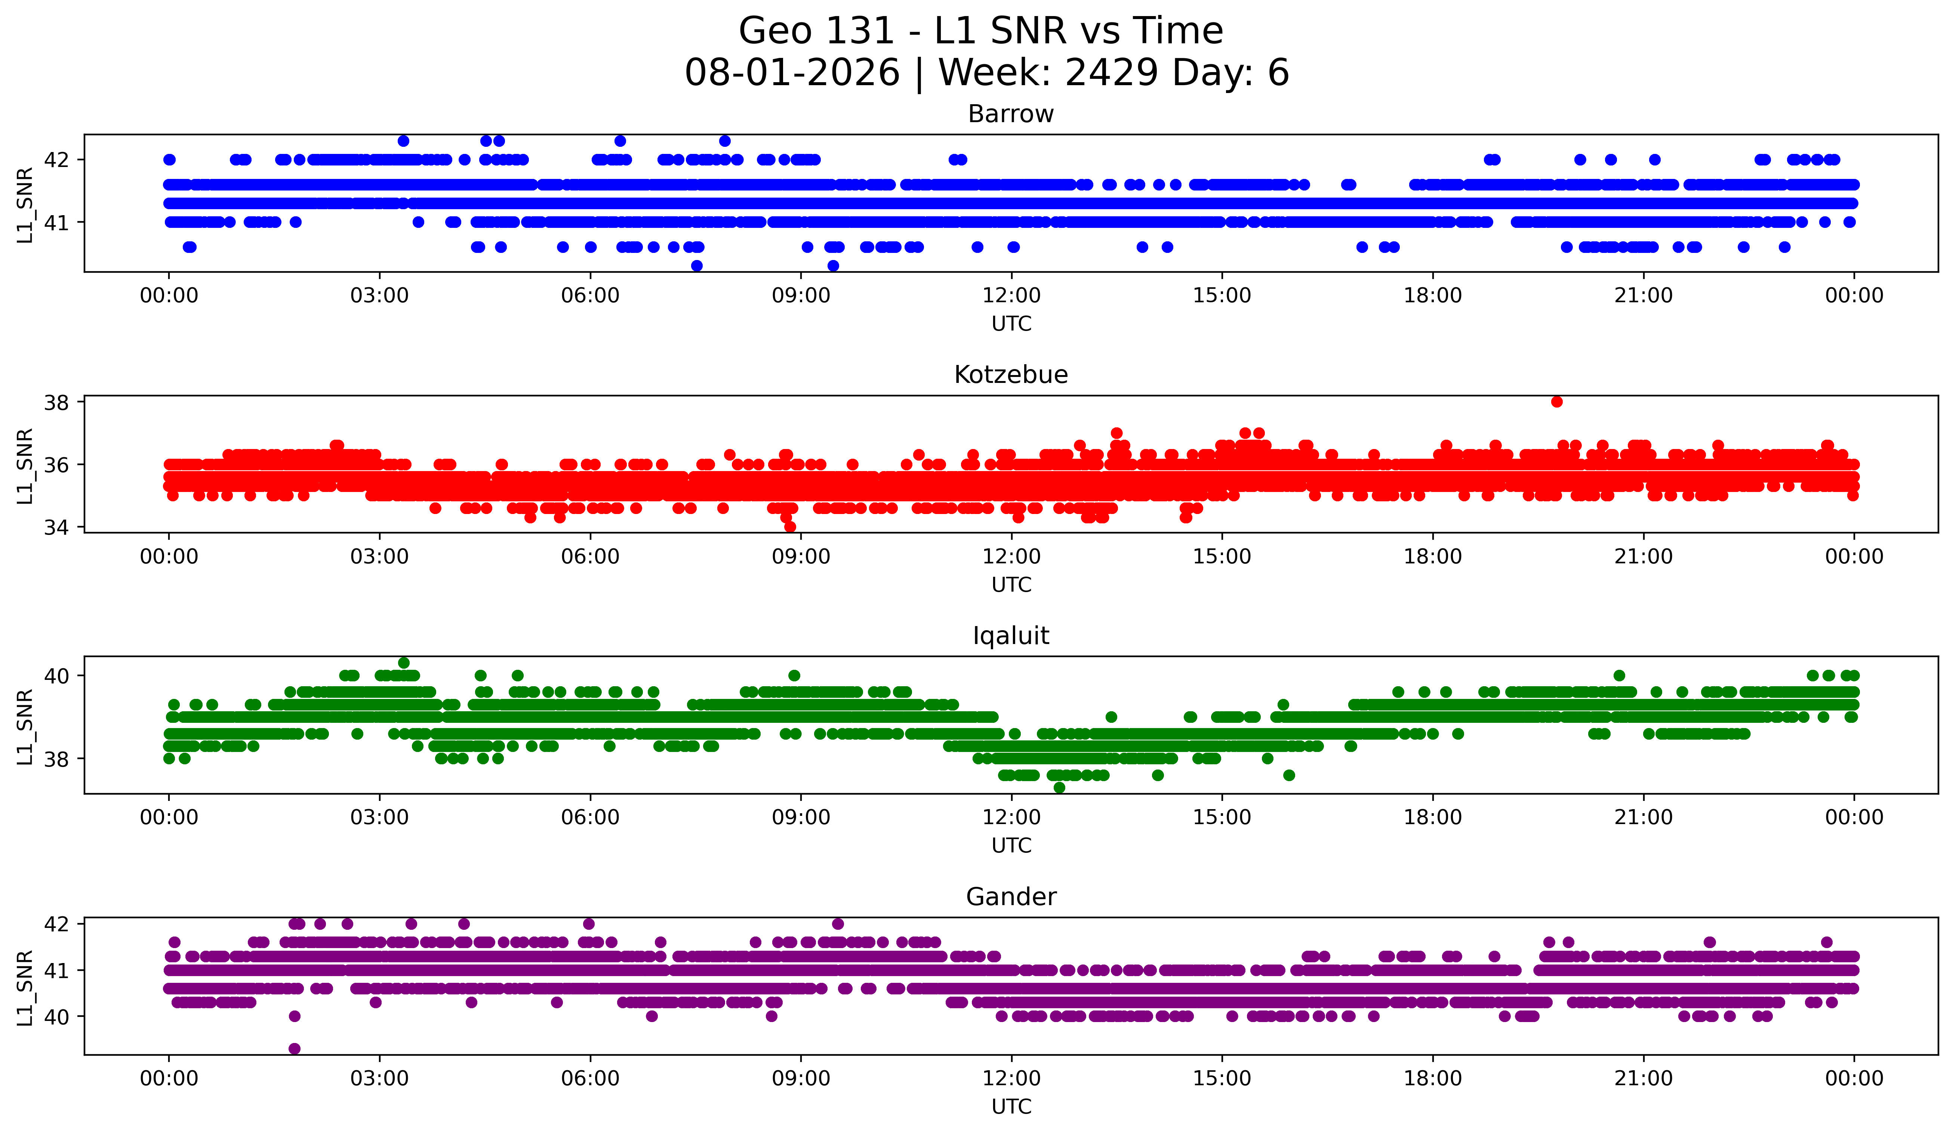Click the highest green point near 03:00 in Iqaluit
The width and height of the screenshot is (1953, 1133).
[x=404, y=663]
